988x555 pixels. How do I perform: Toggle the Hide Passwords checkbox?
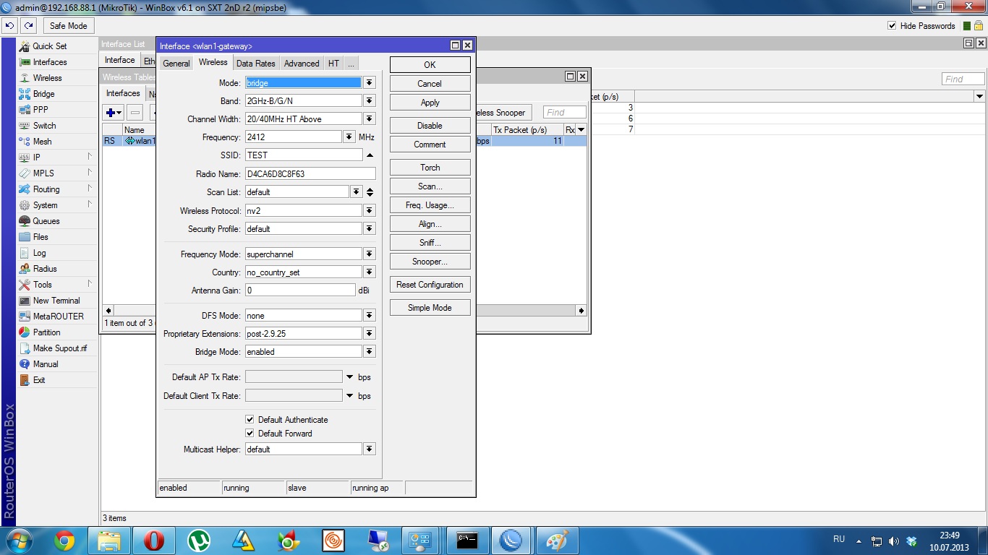click(892, 26)
